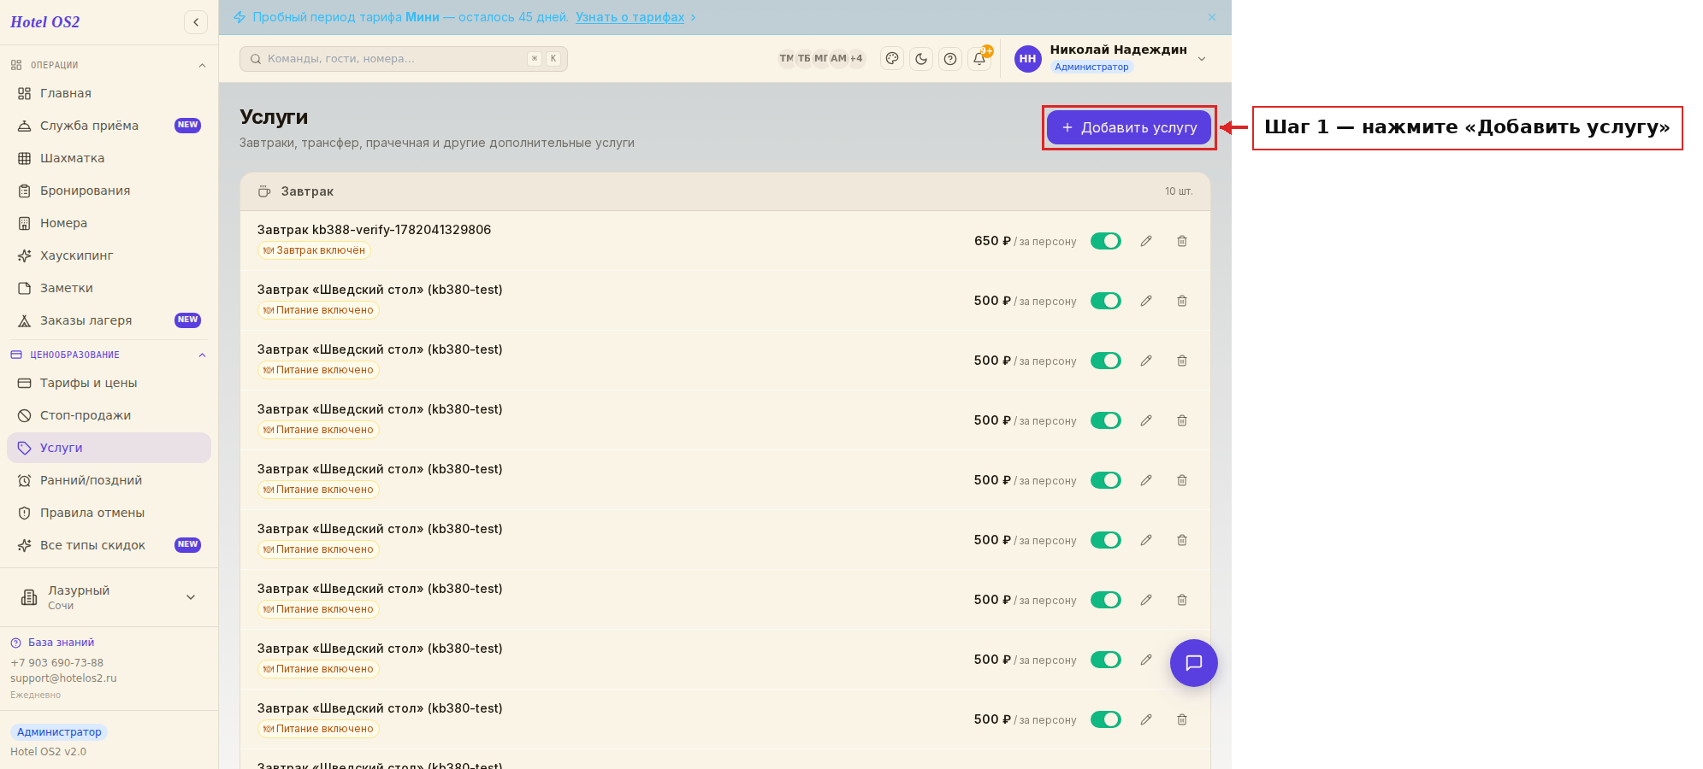Click the Завтрак kb388-verify-1782041329806 title
The width and height of the screenshot is (1703, 769).
point(374,230)
